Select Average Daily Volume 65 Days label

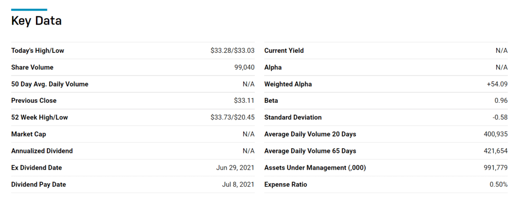point(310,151)
